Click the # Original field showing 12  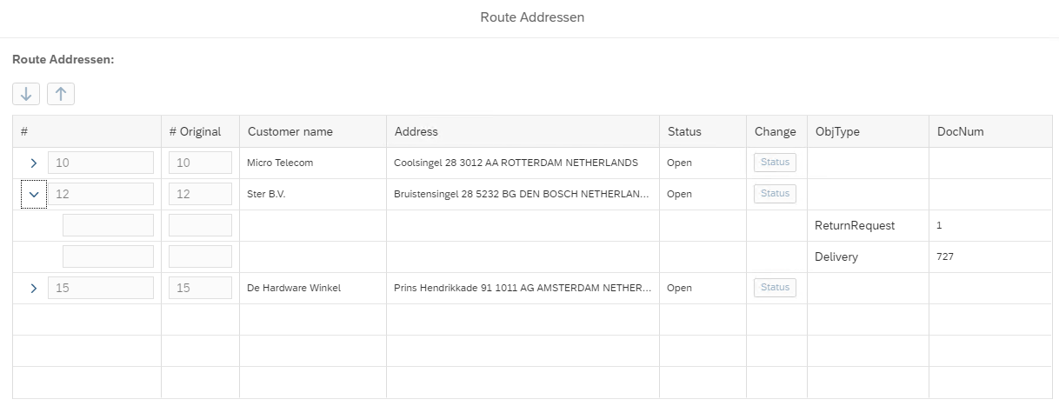tap(200, 194)
